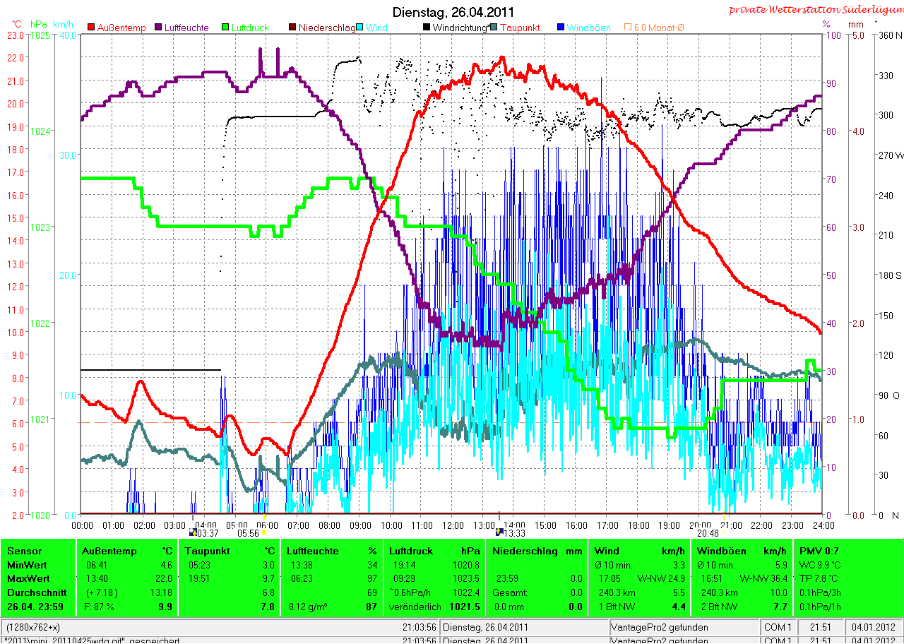Image resolution: width=904 pixels, height=644 pixels.
Task: Click the moon icon at 13:33
Action: [x=500, y=532]
